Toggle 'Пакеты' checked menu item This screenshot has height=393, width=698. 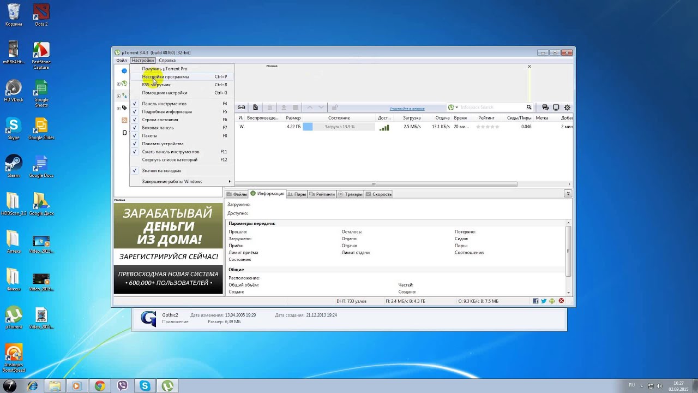[x=182, y=135]
